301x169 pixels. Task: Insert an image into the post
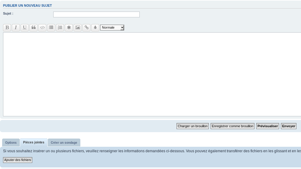(78, 27)
